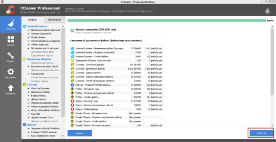The image size is (276, 142).
Task: Switch to the Windows tab
Action: [32, 19]
